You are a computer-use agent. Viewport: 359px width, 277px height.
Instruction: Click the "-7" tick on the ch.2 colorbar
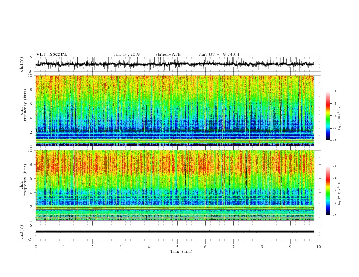pos(335,215)
